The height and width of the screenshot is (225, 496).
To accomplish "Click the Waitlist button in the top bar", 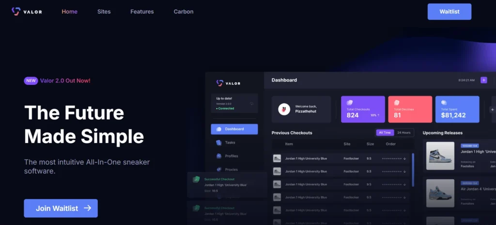I will pyautogui.click(x=449, y=12).
